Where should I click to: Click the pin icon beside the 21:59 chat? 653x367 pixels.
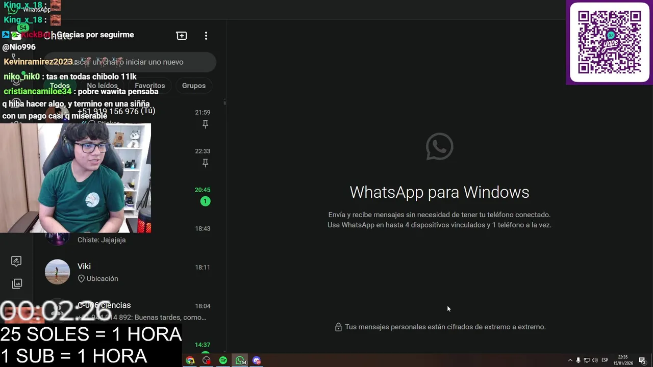(x=205, y=124)
